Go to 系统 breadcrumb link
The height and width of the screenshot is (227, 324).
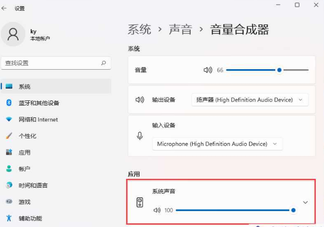click(x=139, y=29)
